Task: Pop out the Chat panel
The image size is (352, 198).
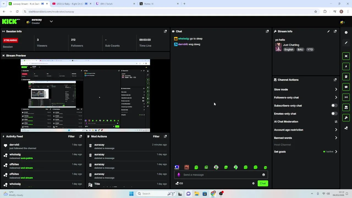Action: (x=267, y=31)
